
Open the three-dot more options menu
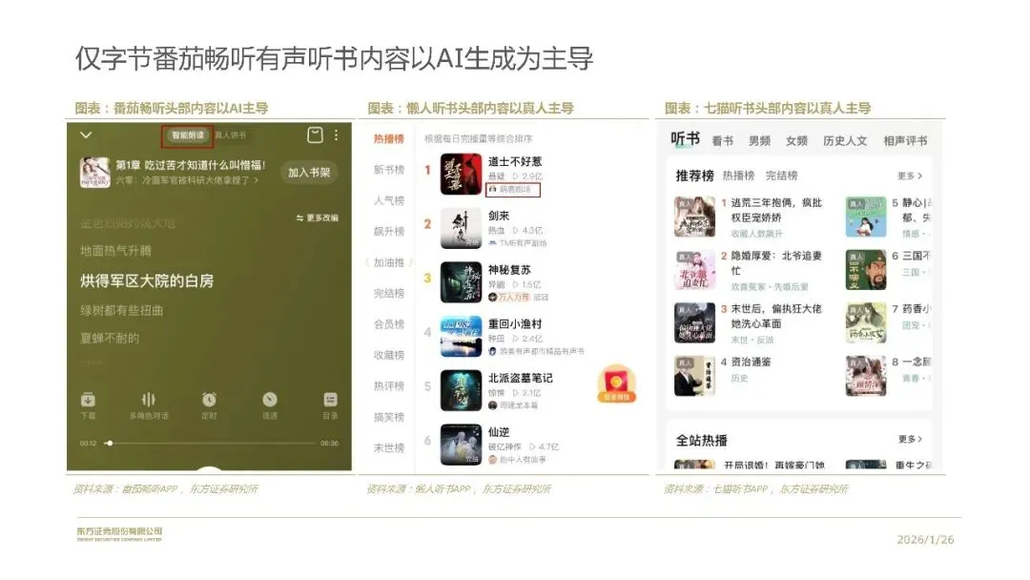pyautogui.click(x=337, y=135)
